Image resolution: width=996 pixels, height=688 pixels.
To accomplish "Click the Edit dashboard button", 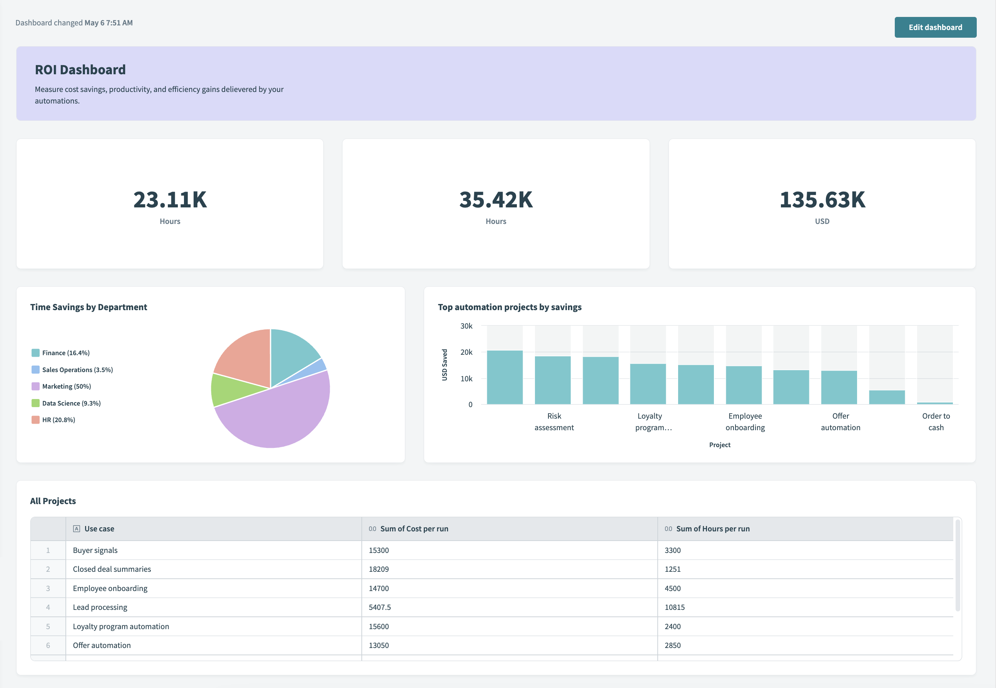I will coord(935,27).
